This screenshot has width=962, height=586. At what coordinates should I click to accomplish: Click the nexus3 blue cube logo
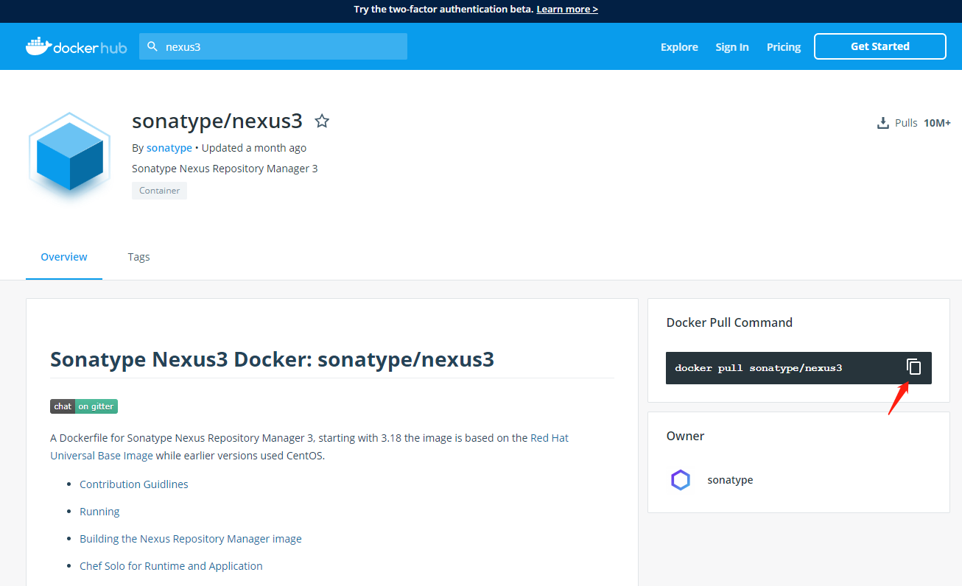(69, 155)
